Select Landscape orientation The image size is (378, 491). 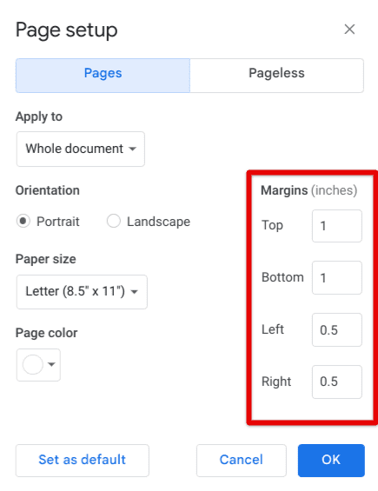point(113,221)
